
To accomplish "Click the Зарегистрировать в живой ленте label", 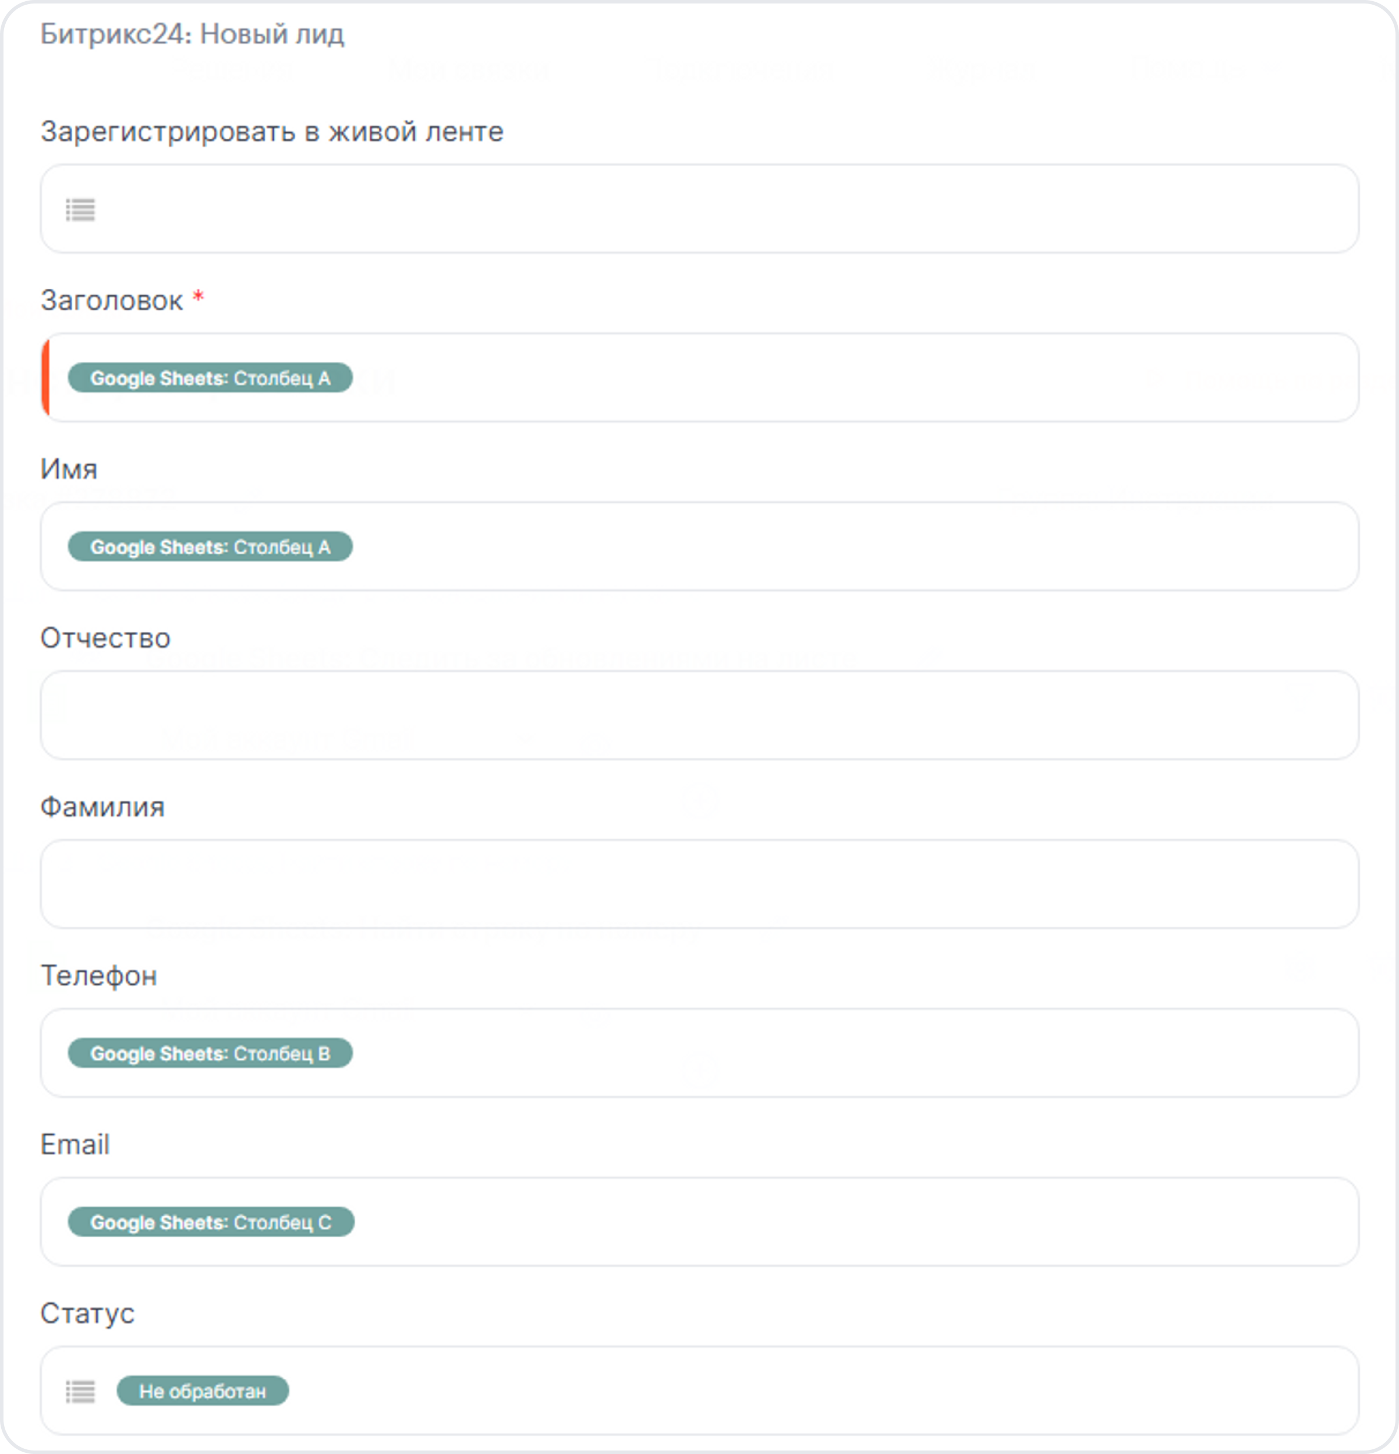I will 272,131.
